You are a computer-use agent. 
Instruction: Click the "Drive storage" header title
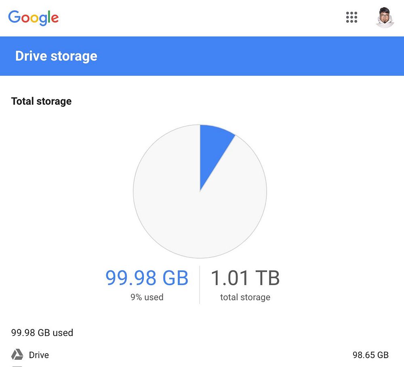(x=56, y=56)
